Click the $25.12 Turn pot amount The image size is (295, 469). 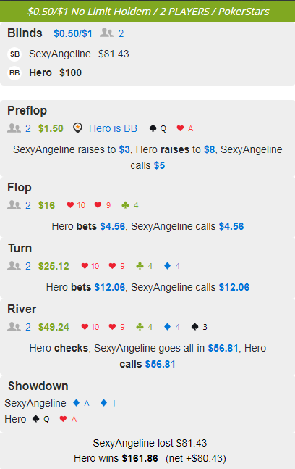pos(54,266)
